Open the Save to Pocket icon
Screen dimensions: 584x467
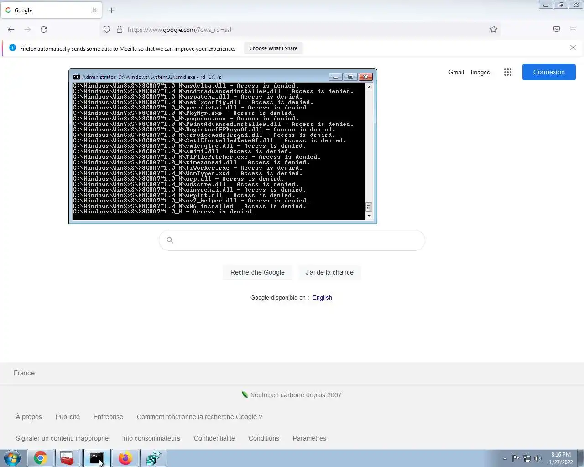[x=557, y=30]
